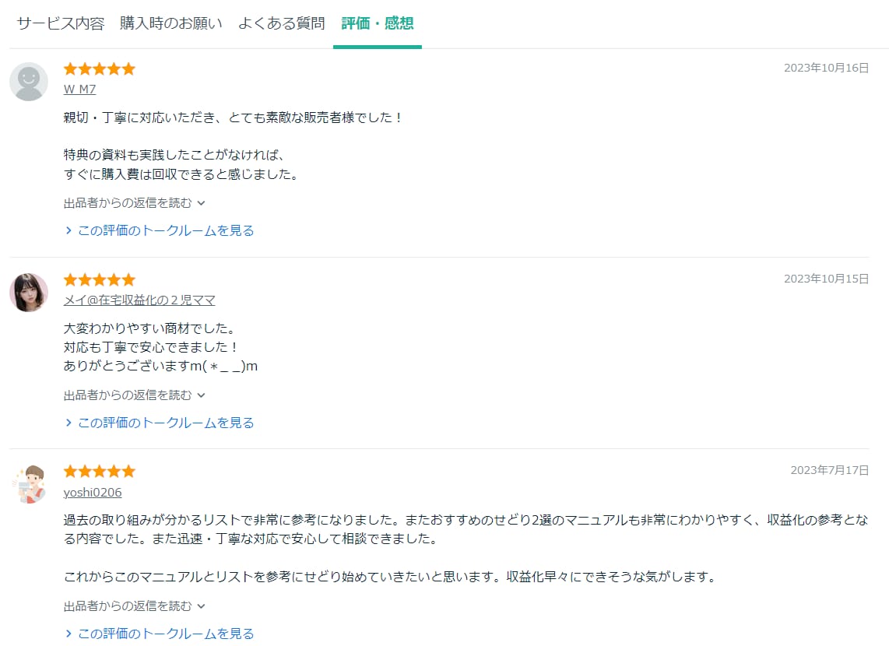The width and height of the screenshot is (889, 646).
Task: Click the line 対応も丁寧で安心できました!
Action: pos(151,347)
